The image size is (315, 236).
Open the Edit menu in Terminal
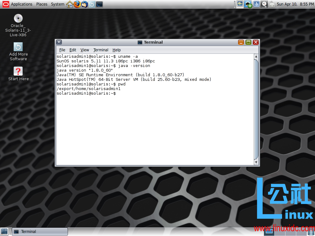(73, 50)
